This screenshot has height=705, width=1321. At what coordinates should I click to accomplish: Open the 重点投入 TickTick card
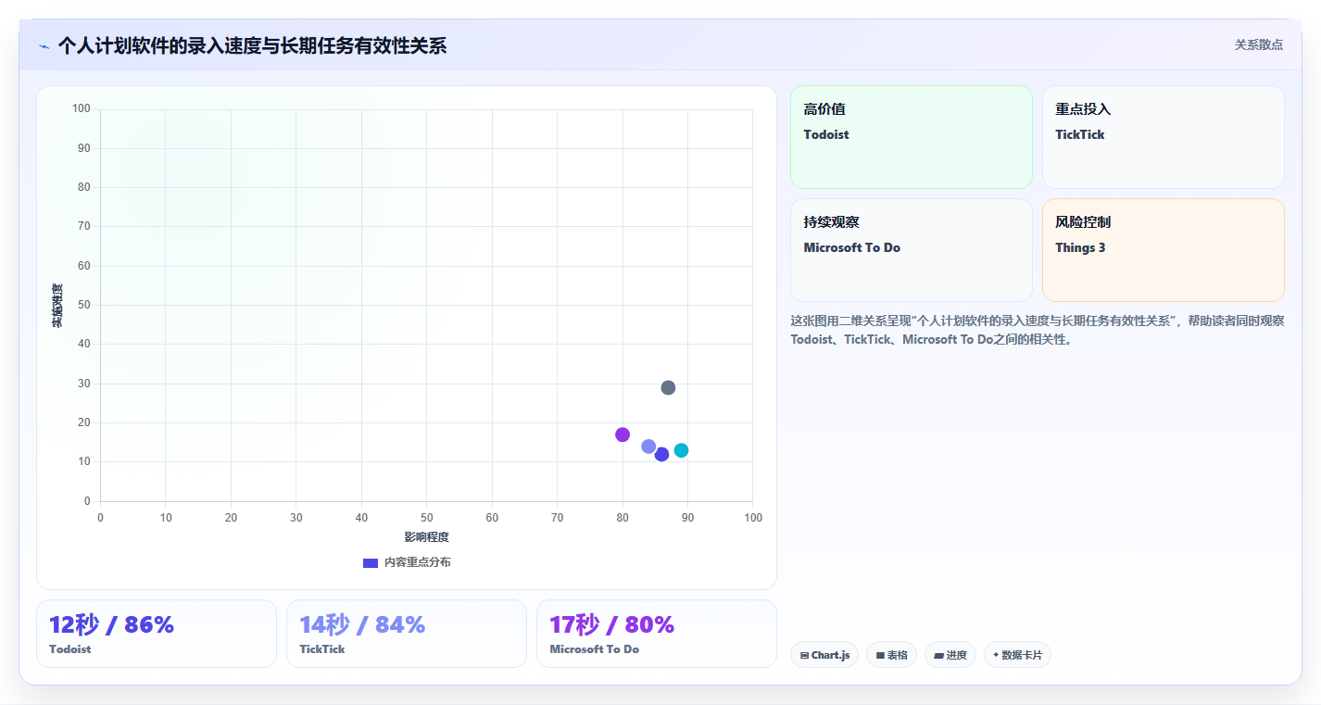coord(1163,137)
